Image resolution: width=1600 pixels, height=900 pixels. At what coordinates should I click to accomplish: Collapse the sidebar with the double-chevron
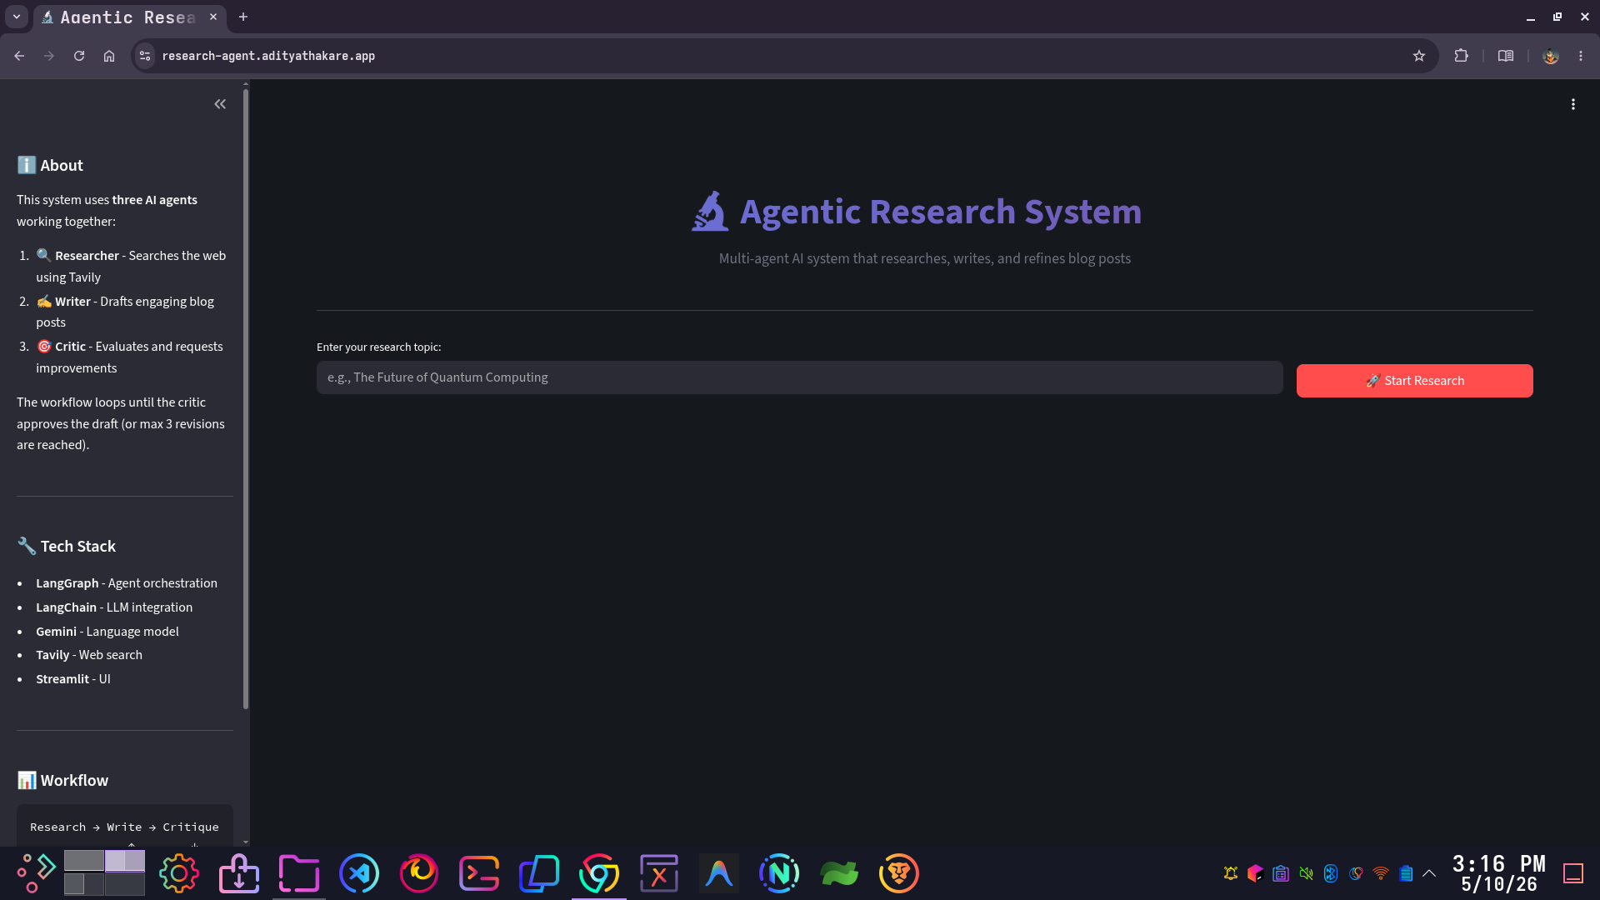point(220,104)
